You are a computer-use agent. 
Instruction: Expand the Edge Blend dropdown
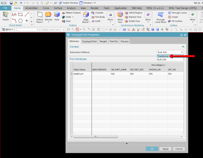89,22
